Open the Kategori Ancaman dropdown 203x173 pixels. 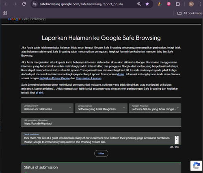click(155, 108)
